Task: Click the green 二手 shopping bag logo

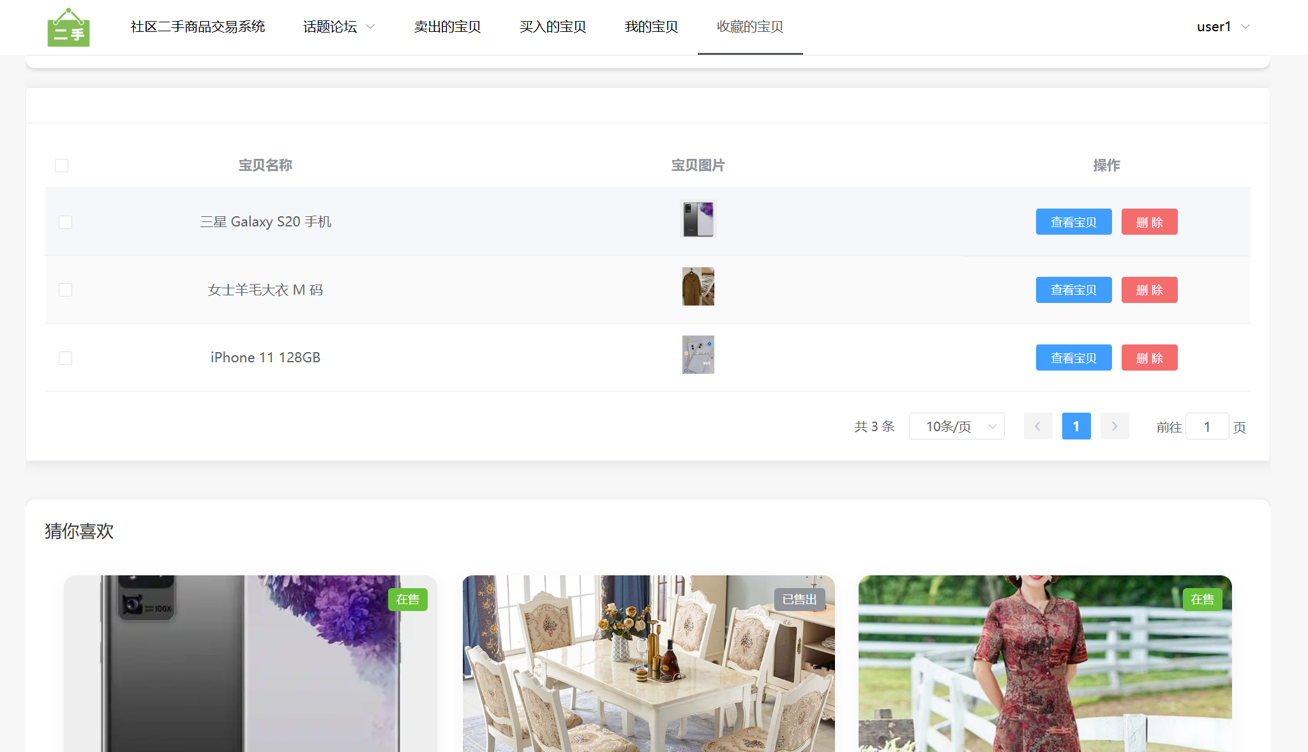Action: click(68, 27)
